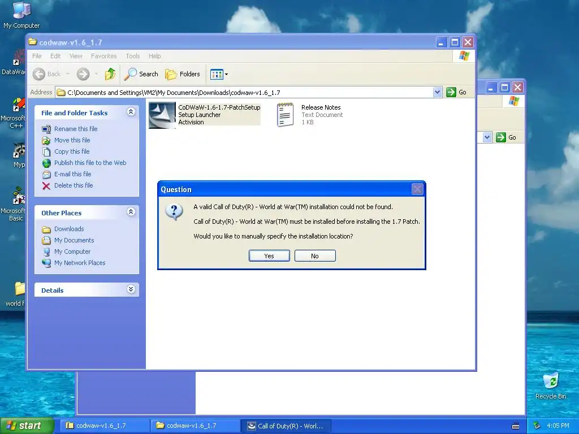Open the View menu
The width and height of the screenshot is (579, 434).
[x=76, y=56]
